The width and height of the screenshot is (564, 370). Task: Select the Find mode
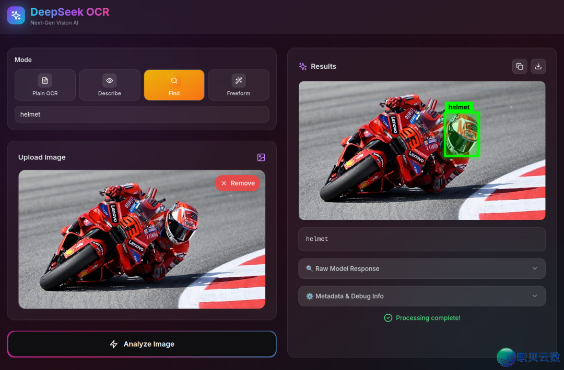click(x=174, y=85)
